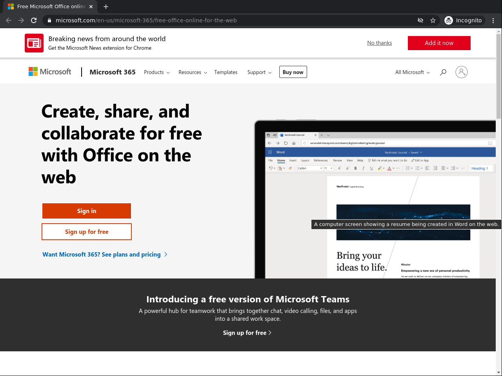This screenshot has width=502, height=376.
Task: Expand the Products menu
Action: point(157,72)
